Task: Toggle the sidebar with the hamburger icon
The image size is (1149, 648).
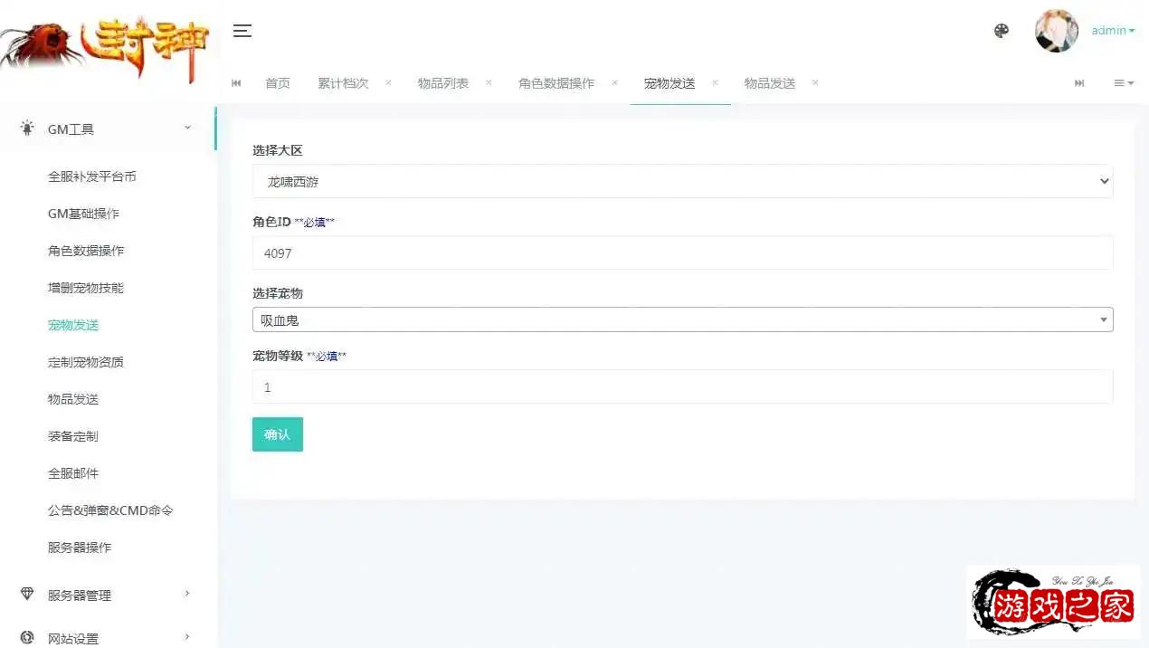Action: [x=242, y=31]
